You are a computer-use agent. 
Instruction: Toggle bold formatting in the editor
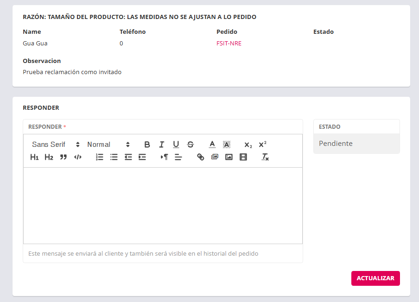tap(147, 145)
